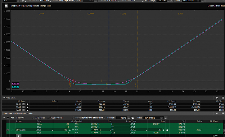Click the ($430.81) P/L Open value
Screen dimensions: 225x137
pos(172,107)
